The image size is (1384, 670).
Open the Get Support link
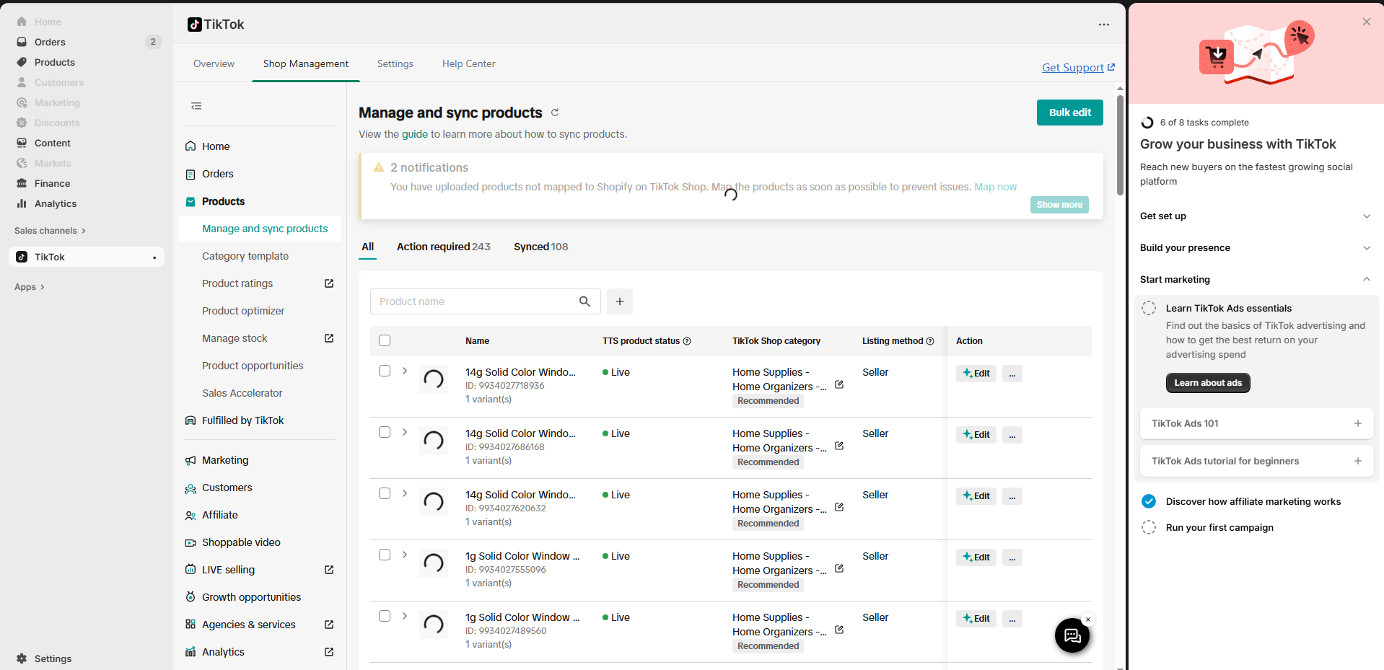(1079, 67)
